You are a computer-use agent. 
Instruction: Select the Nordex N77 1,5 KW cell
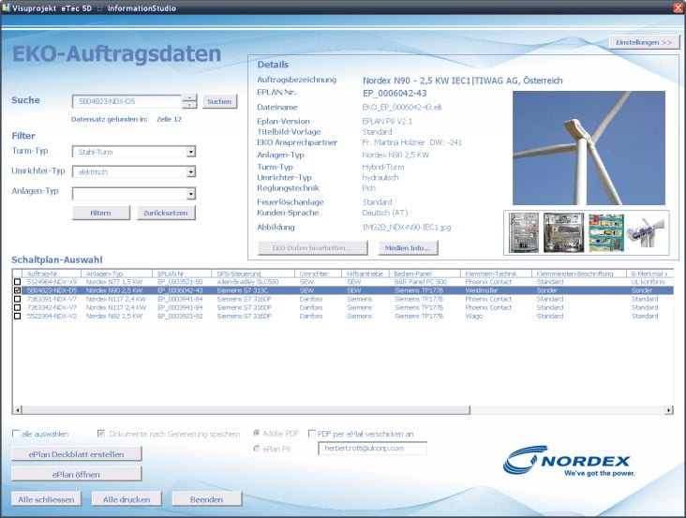coord(114,282)
